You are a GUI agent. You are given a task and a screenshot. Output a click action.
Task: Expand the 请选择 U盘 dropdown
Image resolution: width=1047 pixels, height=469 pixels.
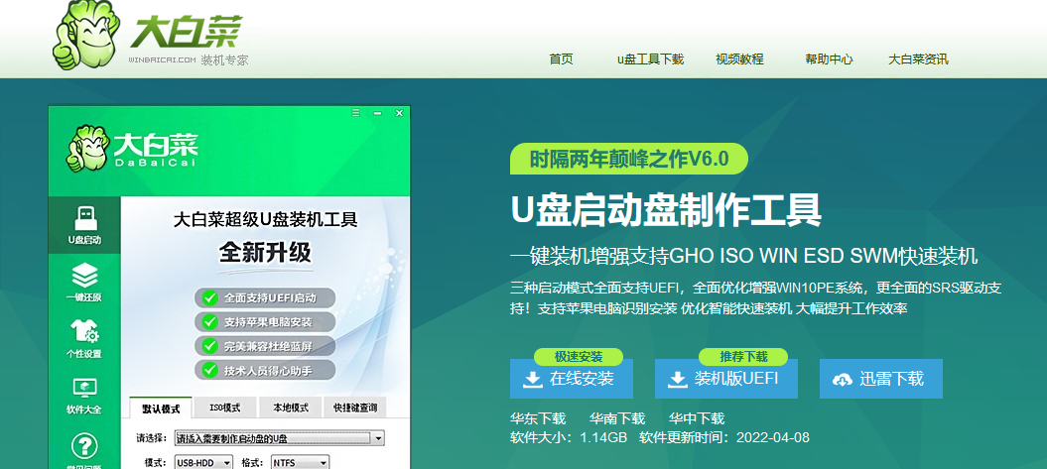coord(279,438)
